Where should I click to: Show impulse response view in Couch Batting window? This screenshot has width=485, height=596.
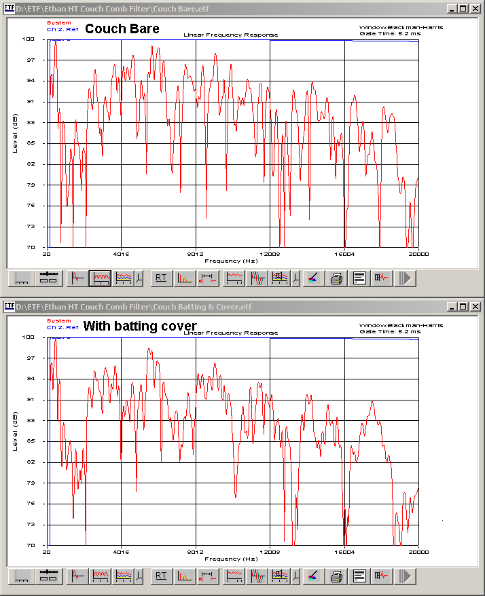pos(77,576)
